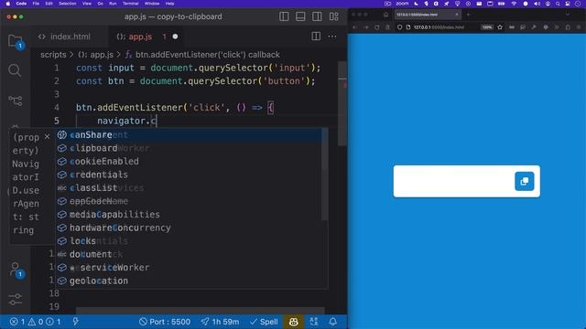Click the unsaved dot on app.js tab
586x329 pixels.
tap(175, 37)
